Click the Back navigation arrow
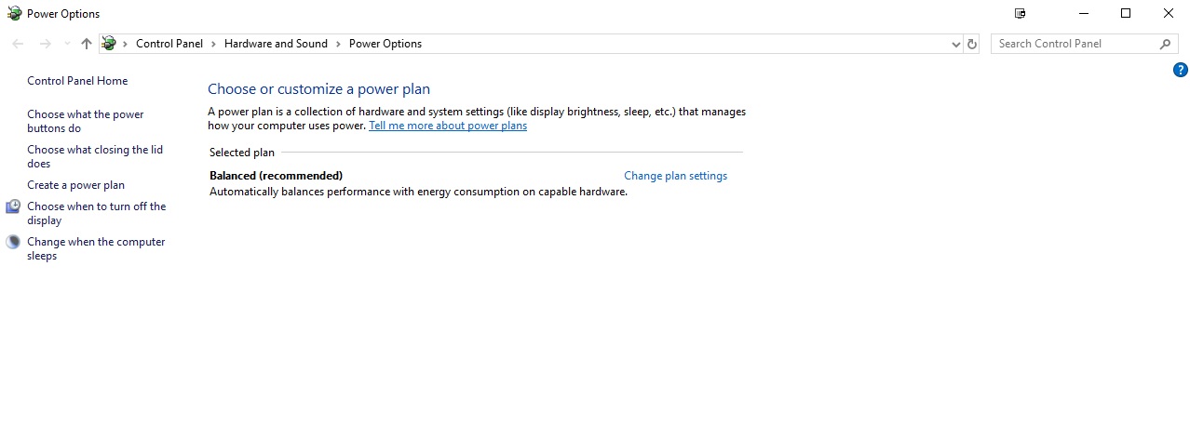Screen dimensions: 1190x426 click(19, 44)
